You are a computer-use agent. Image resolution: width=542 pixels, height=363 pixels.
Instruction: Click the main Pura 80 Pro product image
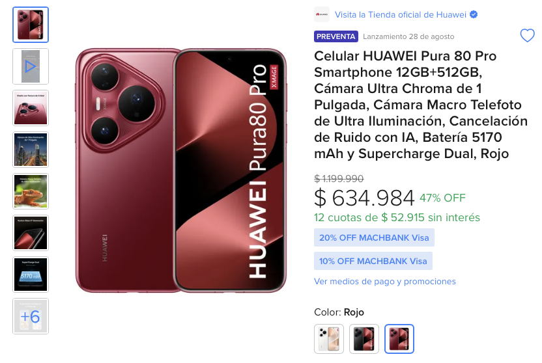click(x=181, y=170)
